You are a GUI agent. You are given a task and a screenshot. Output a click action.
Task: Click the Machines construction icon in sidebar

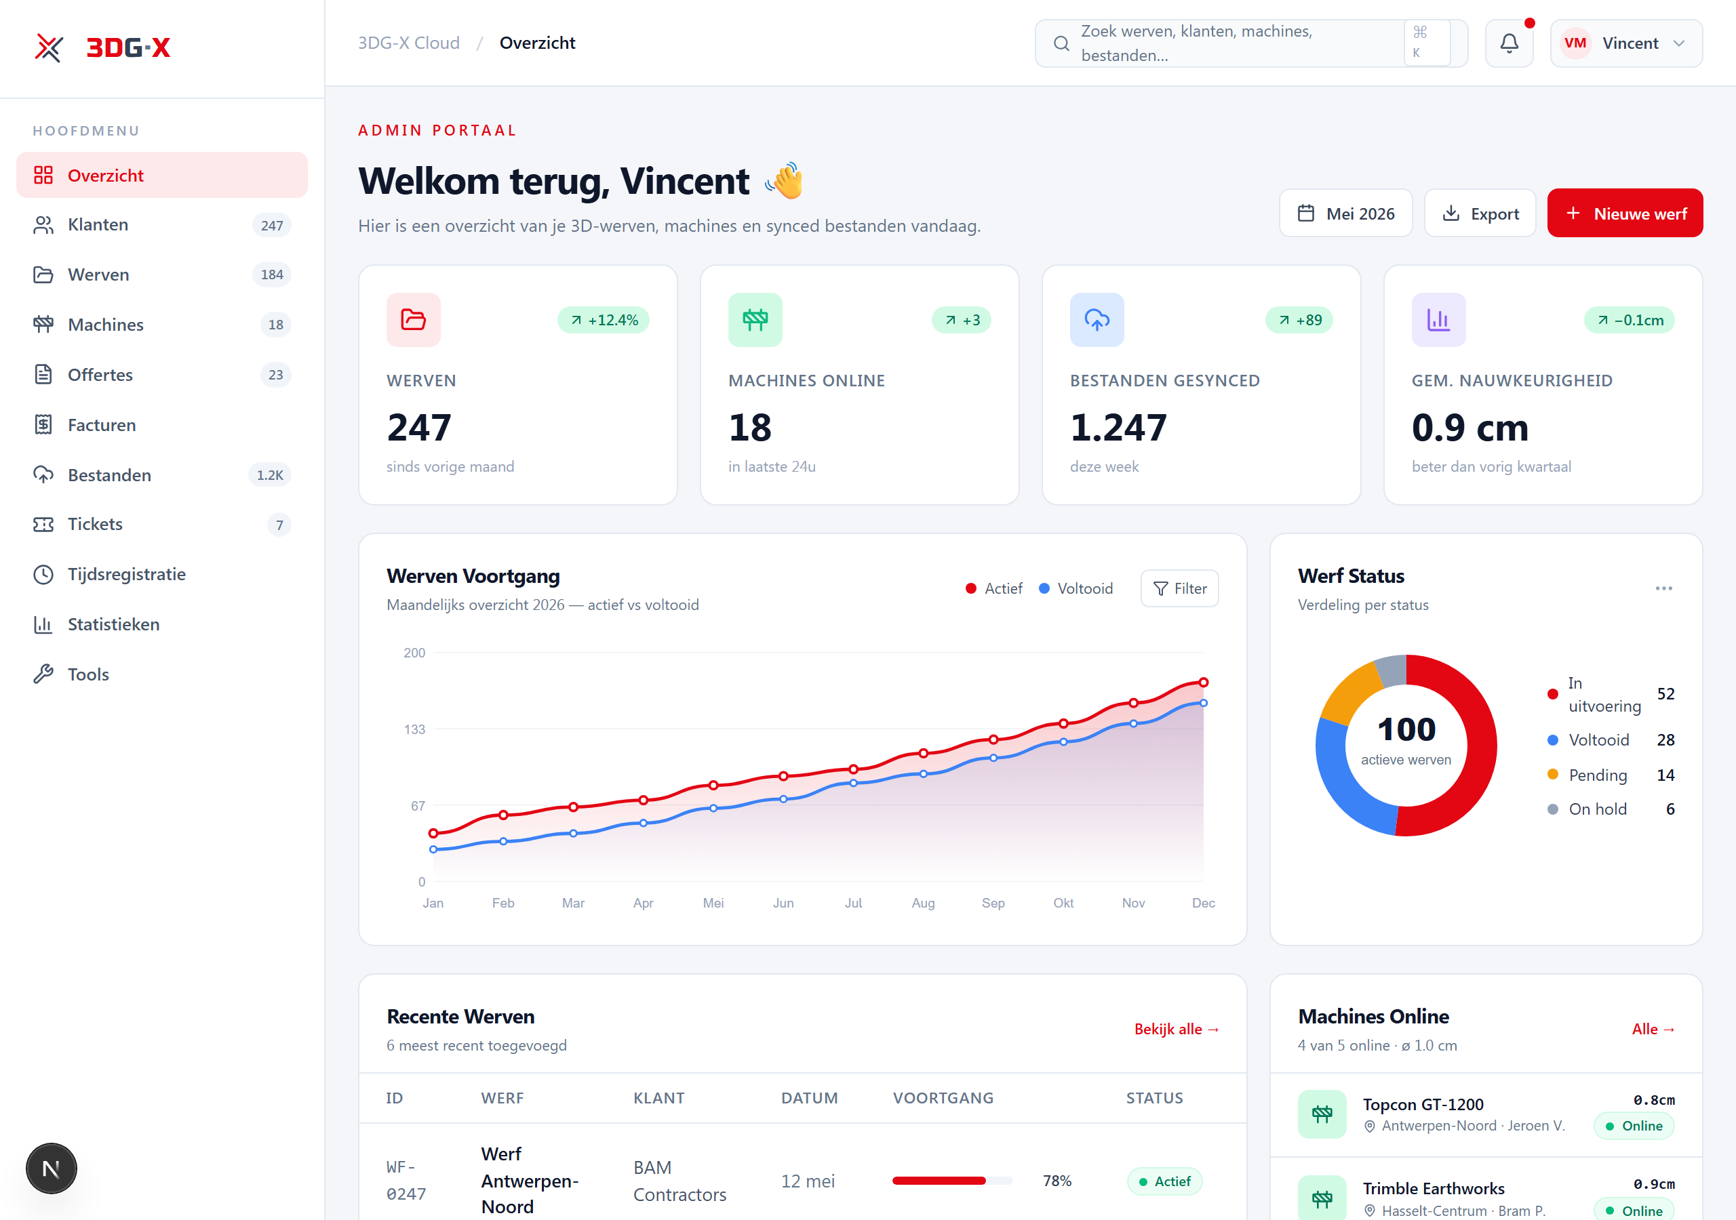point(43,325)
